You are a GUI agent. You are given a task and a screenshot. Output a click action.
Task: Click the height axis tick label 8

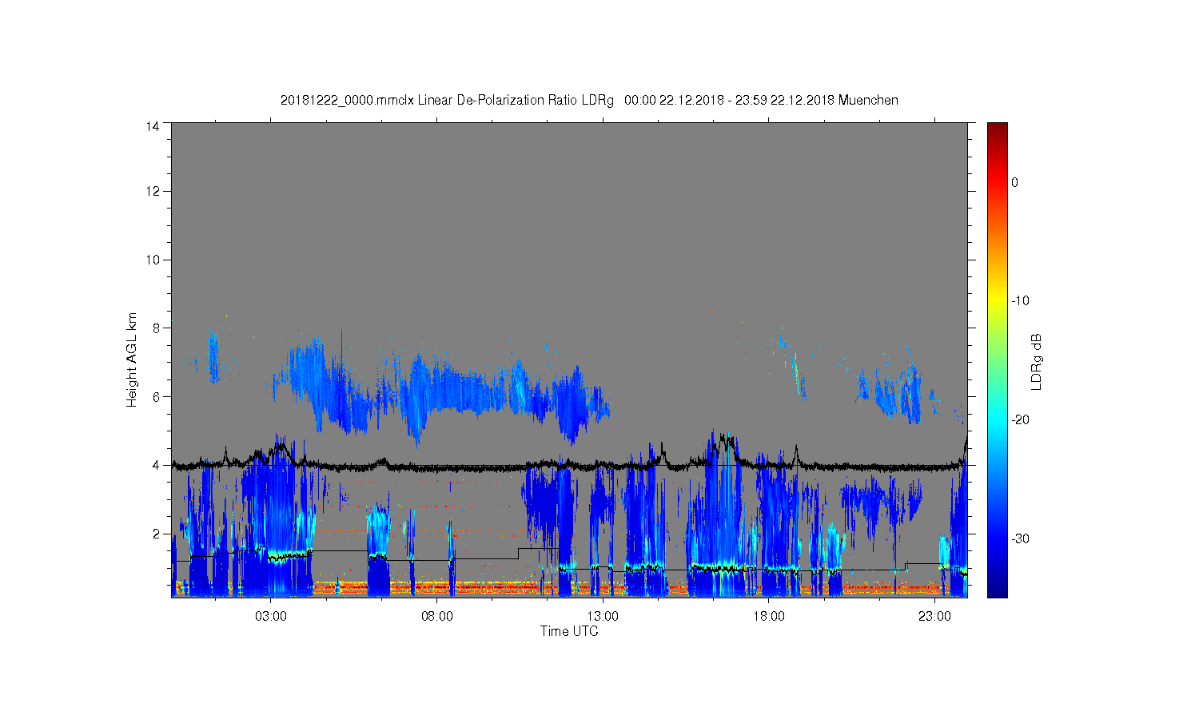156,328
